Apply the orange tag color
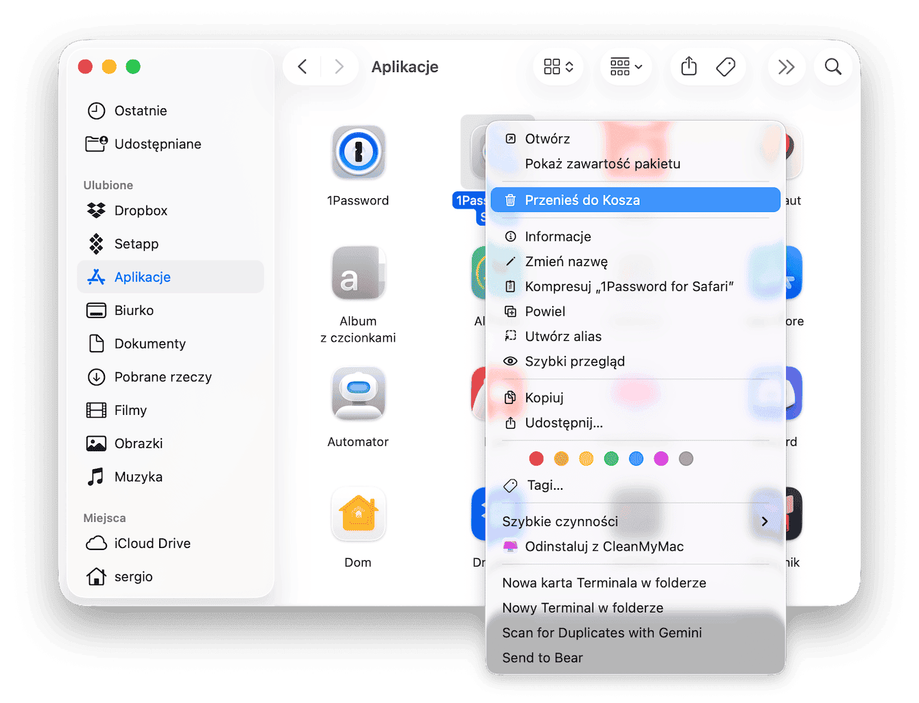The width and height of the screenshot is (919, 703). coord(561,459)
